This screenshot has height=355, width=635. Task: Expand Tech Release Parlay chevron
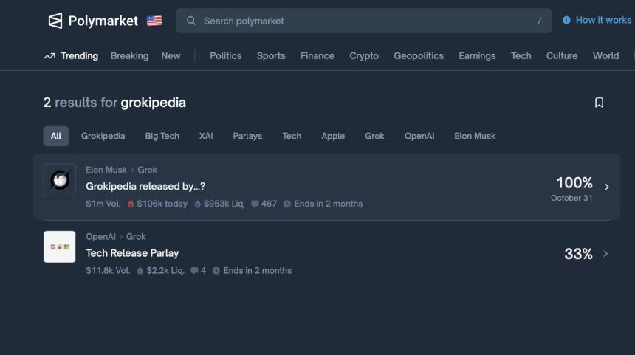[606, 254]
